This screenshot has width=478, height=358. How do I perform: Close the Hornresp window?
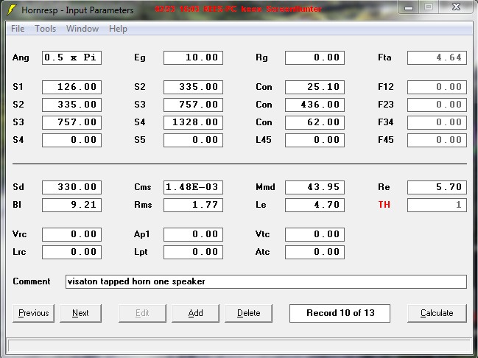click(457, 7)
